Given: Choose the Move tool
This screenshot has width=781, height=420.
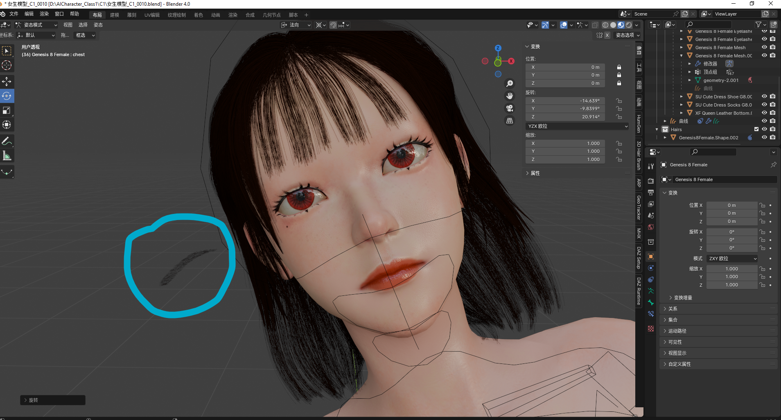Looking at the screenshot, I should tap(7, 82).
